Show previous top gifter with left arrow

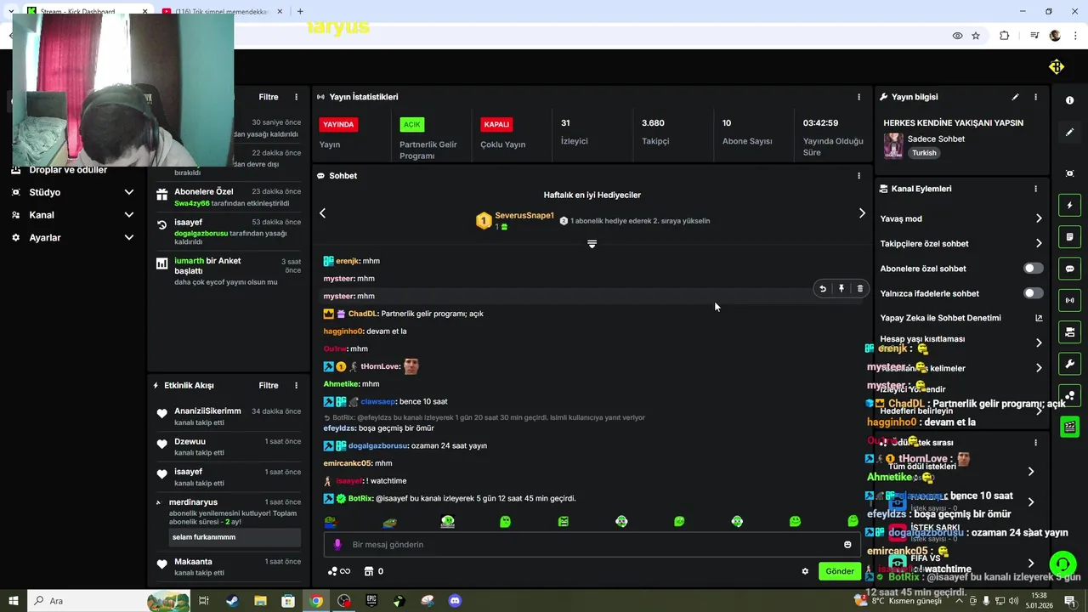(322, 213)
